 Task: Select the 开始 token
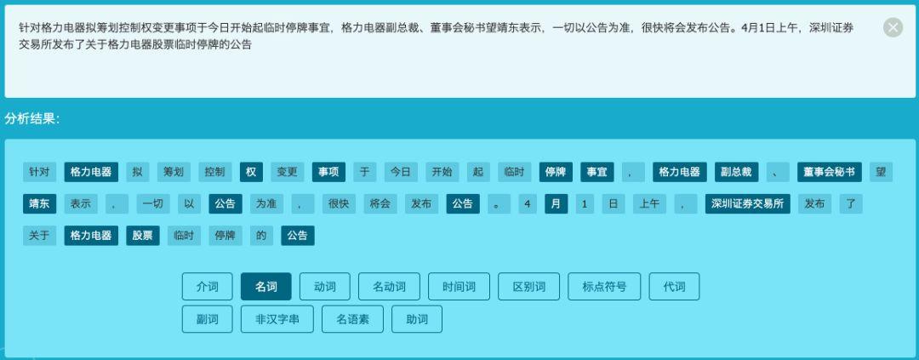point(442,173)
